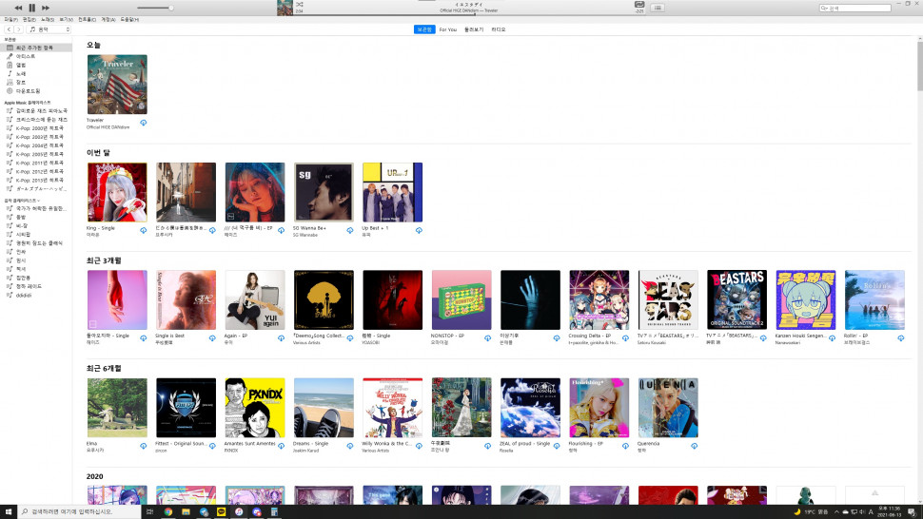Click the vertical scrollbar thumb

919,65
